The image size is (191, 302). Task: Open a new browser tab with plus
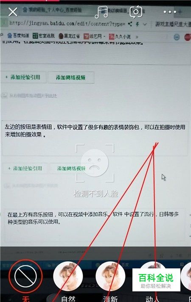tap(180, 12)
